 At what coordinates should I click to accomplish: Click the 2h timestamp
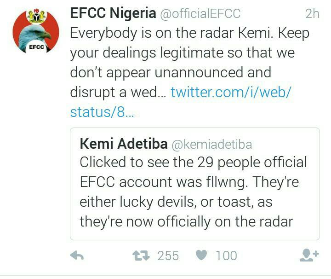click(x=312, y=14)
